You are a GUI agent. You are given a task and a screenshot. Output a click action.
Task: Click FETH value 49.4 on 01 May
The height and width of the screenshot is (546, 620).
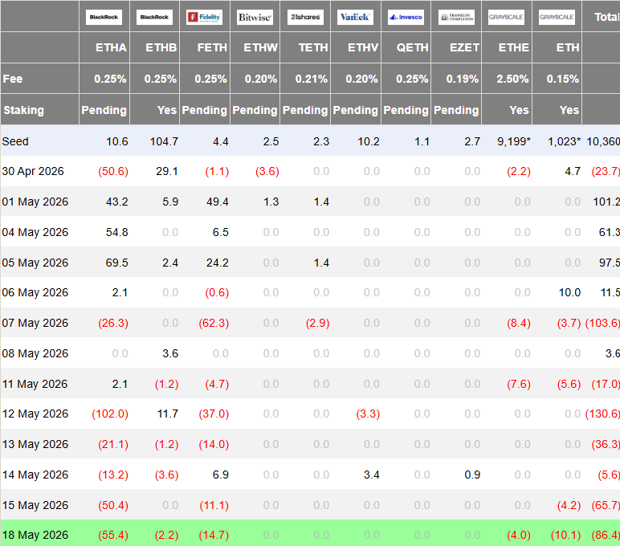point(218,202)
